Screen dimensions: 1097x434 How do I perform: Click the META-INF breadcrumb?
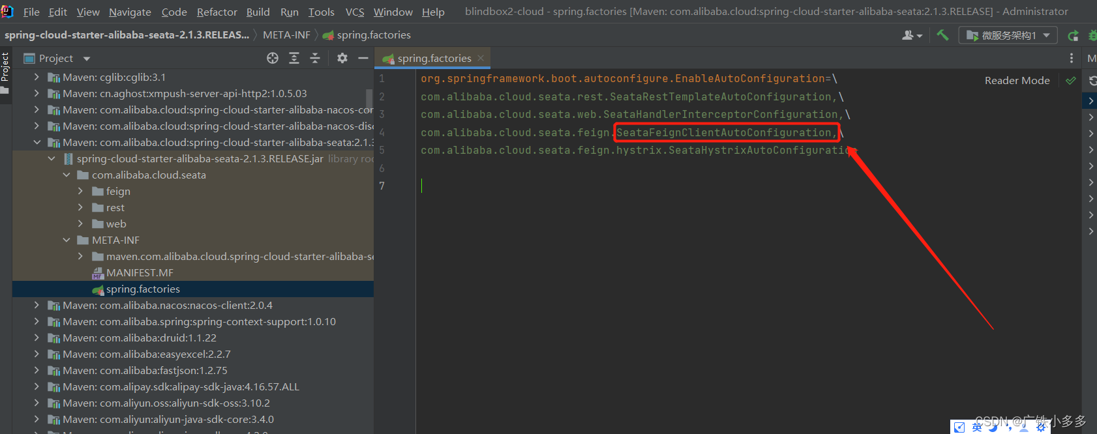(x=286, y=35)
